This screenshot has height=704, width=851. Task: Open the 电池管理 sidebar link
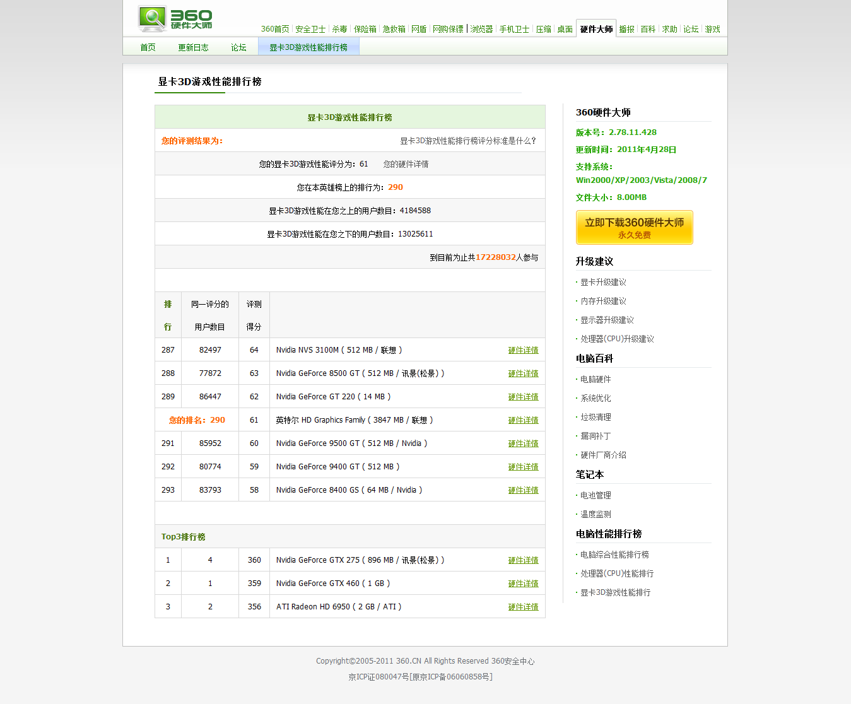point(596,495)
